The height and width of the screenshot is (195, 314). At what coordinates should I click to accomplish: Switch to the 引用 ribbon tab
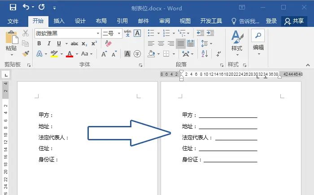click(x=122, y=21)
